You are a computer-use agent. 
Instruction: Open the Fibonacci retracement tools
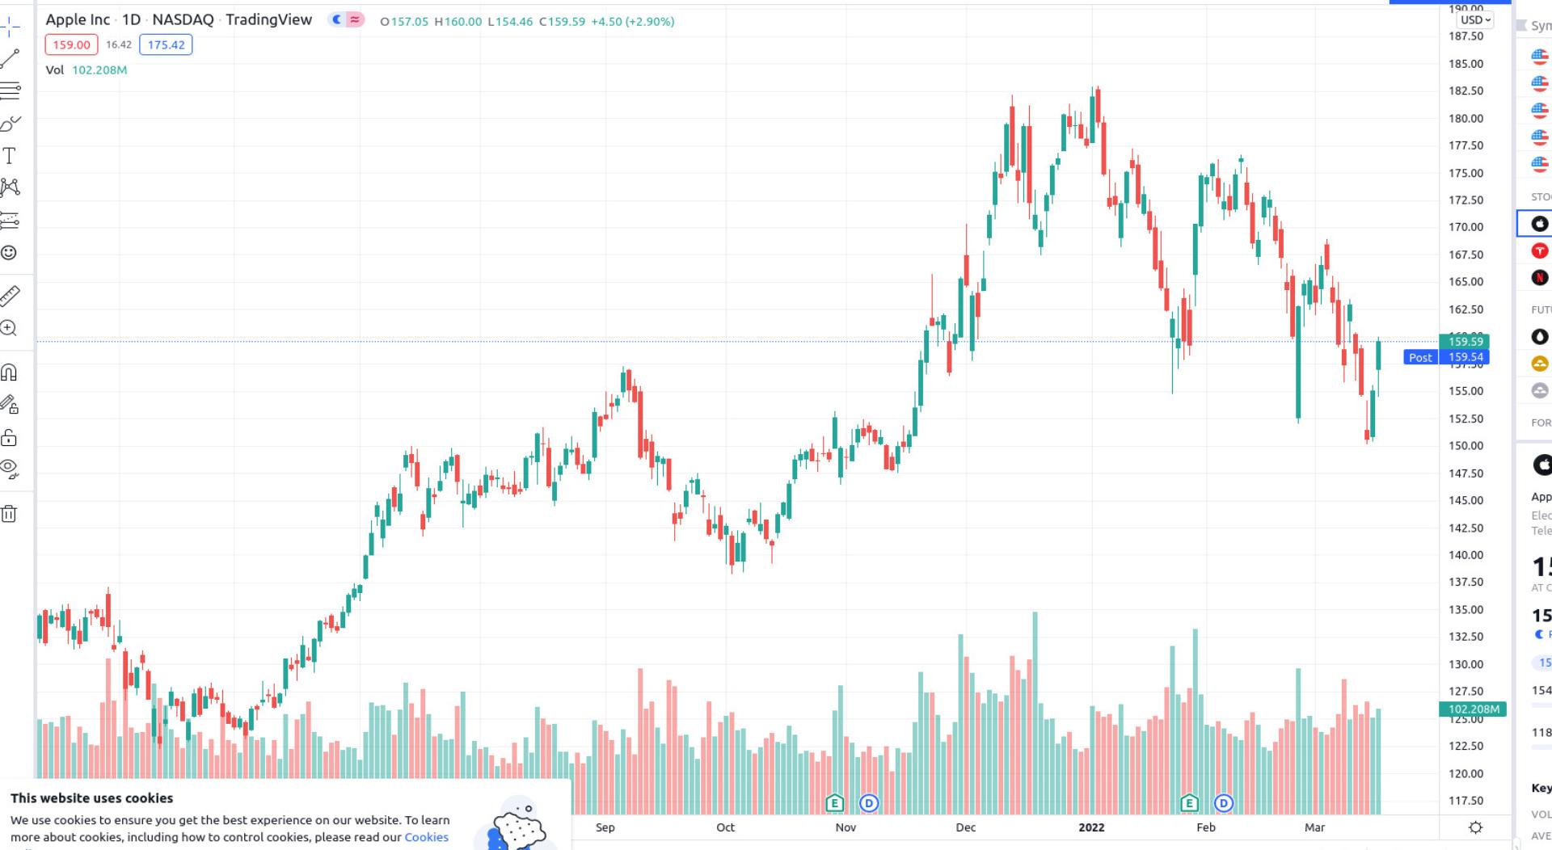pyautogui.click(x=10, y=90)
